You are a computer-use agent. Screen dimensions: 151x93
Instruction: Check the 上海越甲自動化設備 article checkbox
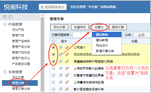(53, 68)
